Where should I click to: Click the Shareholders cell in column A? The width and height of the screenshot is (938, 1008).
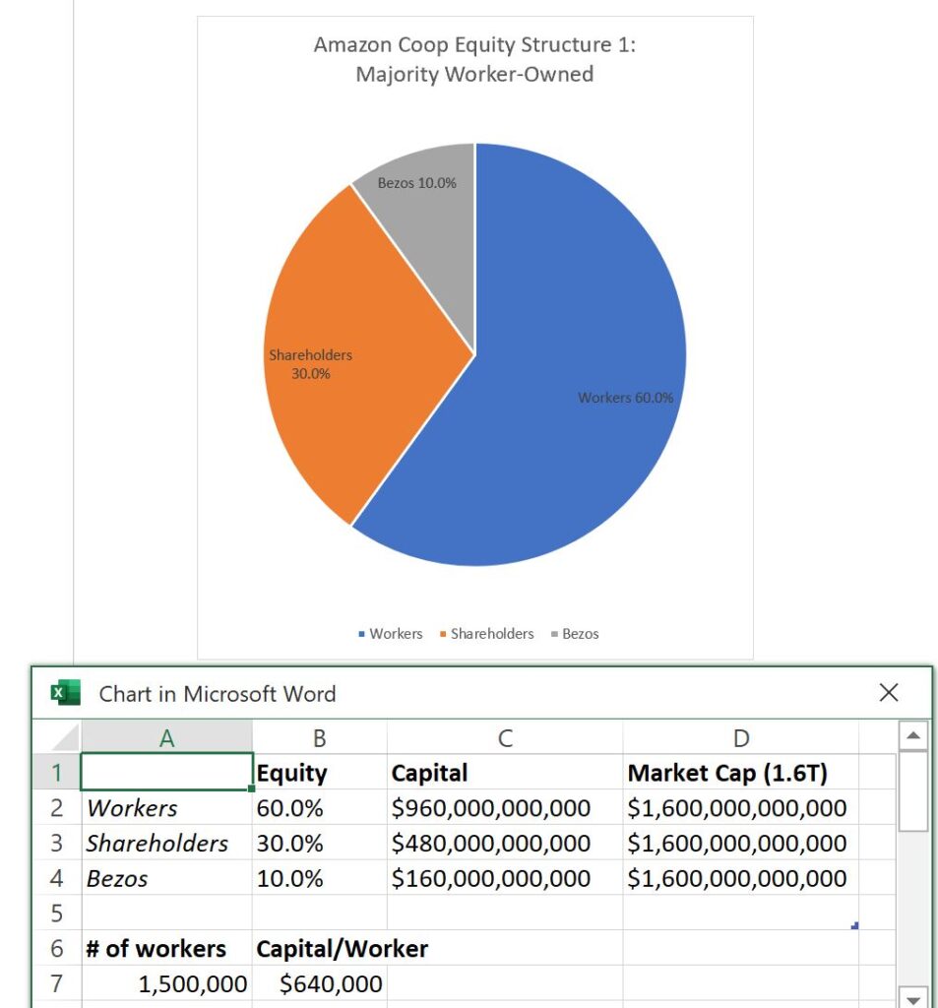(x=166, y=843)
